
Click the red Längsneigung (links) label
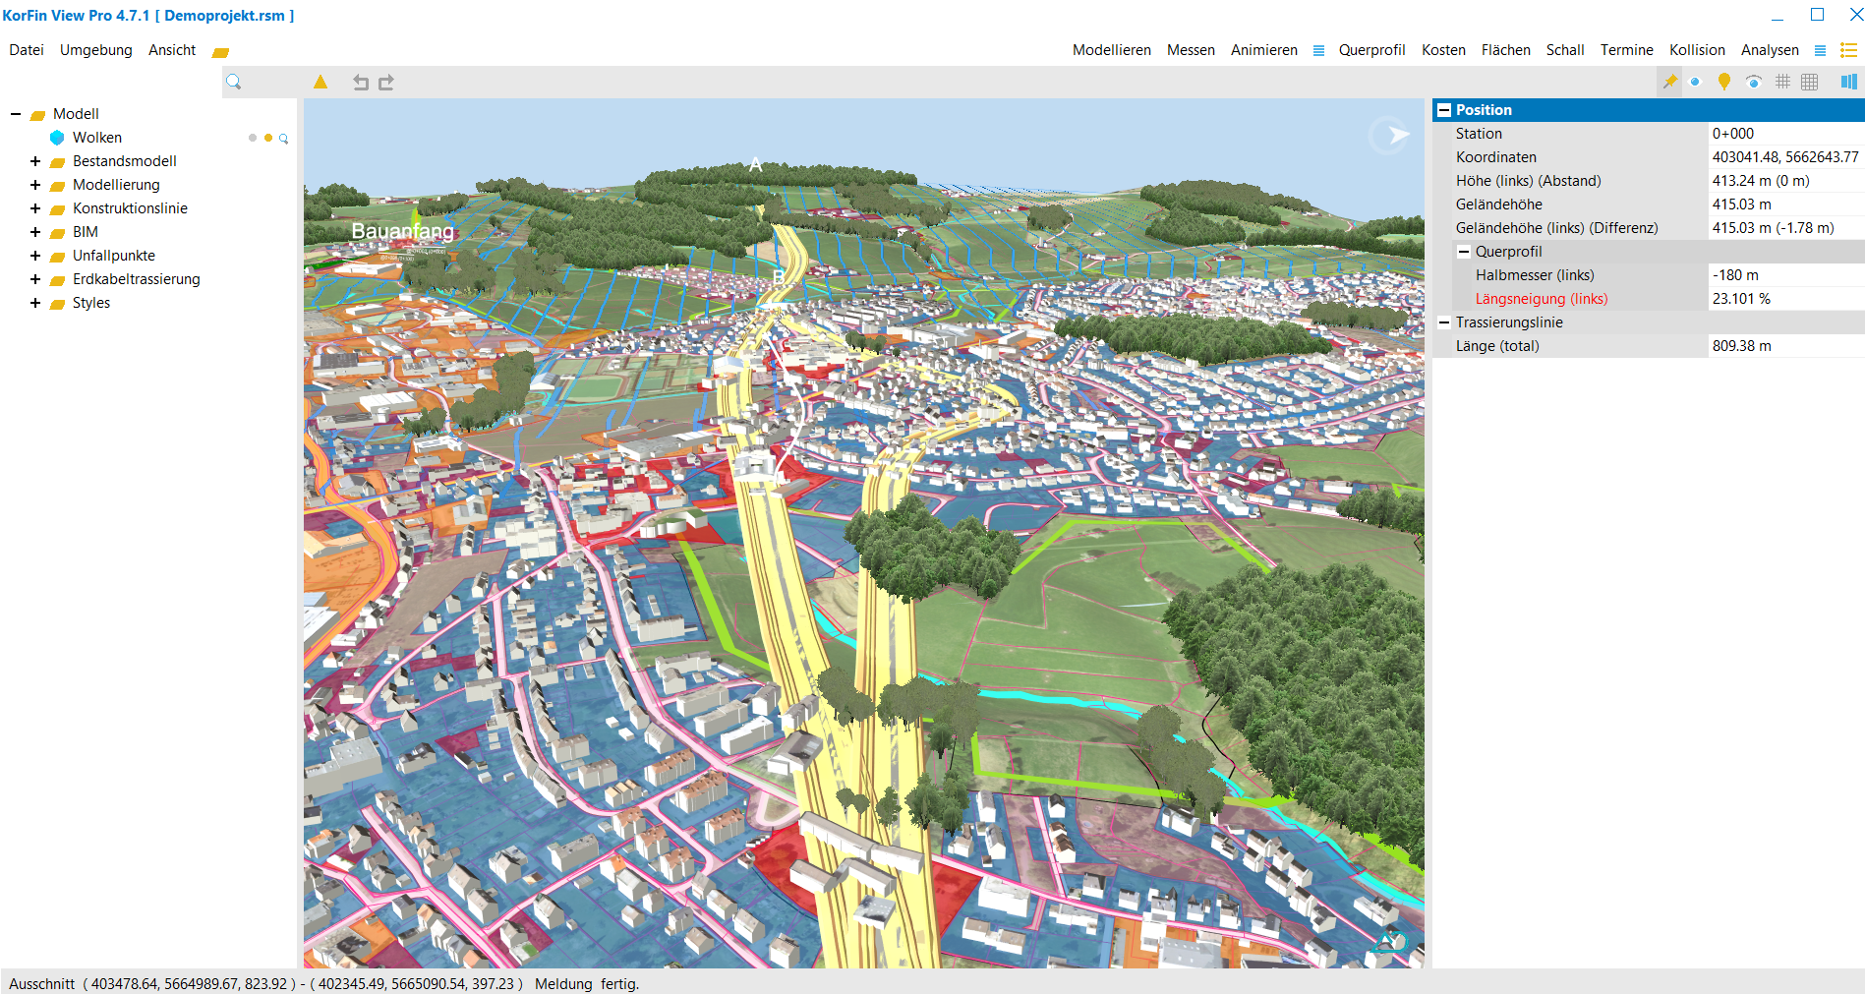1541,299
